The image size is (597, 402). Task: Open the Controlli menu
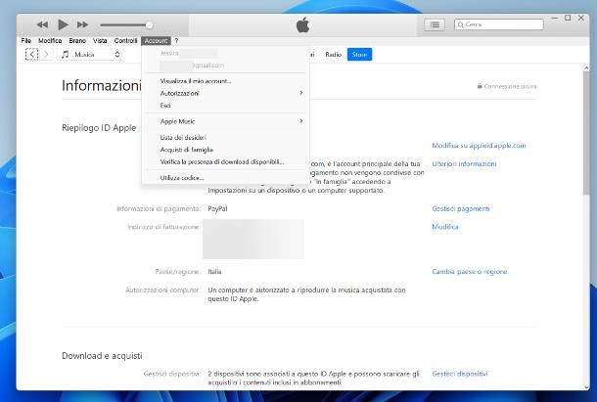[x=125, y=41]
